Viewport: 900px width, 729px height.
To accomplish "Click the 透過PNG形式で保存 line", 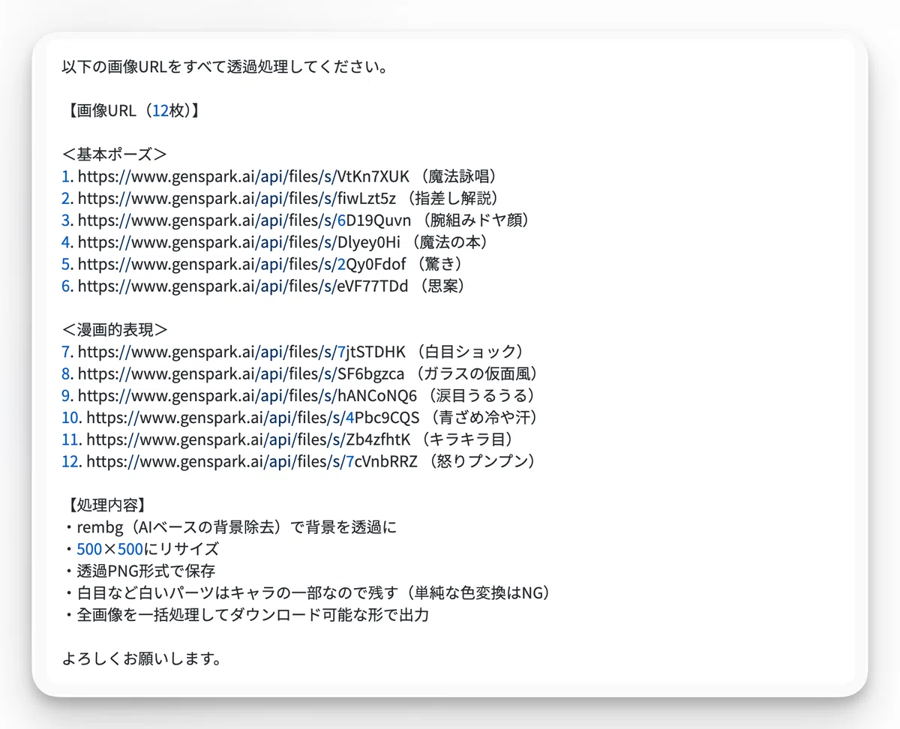I will pyautogui.click(x=139, y=570).
